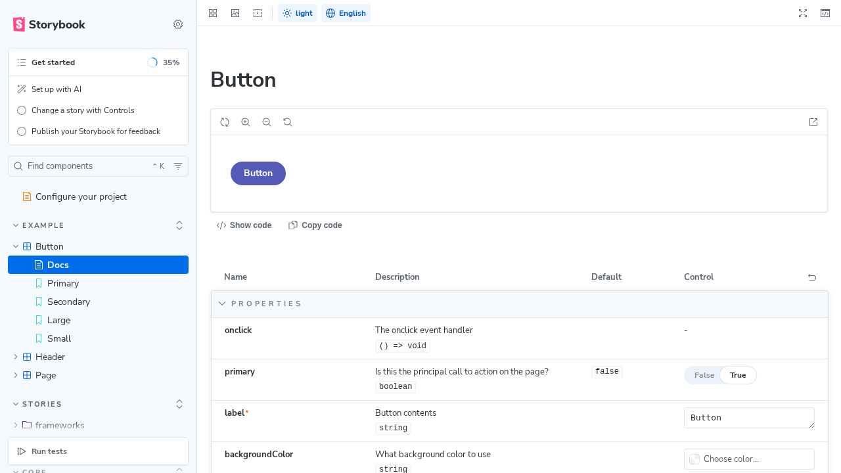Set primary control to True
Image resolution: width=841 pixels, height=473 pixels.
[x=738, y=375]
